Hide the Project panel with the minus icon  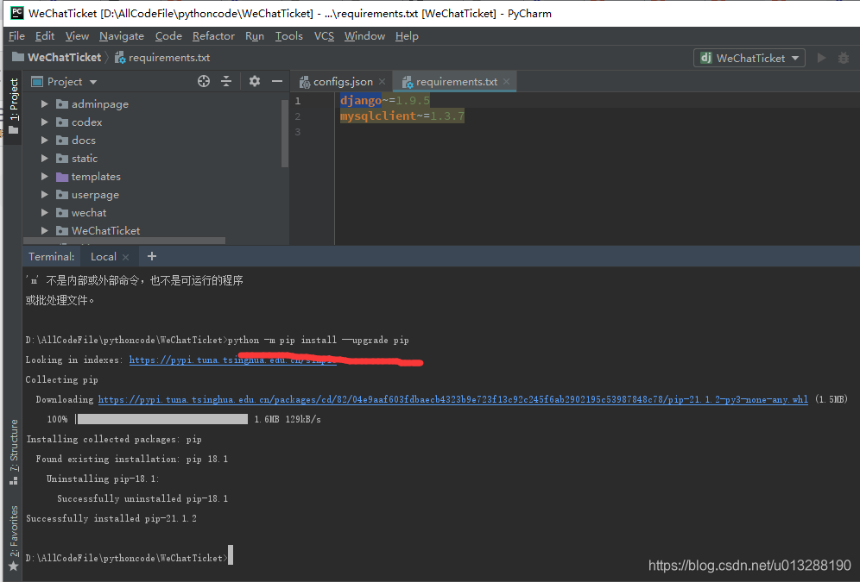[x=276, y=81]
